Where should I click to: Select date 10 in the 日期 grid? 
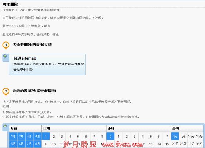pyautogui.click(x=54, y=144)
